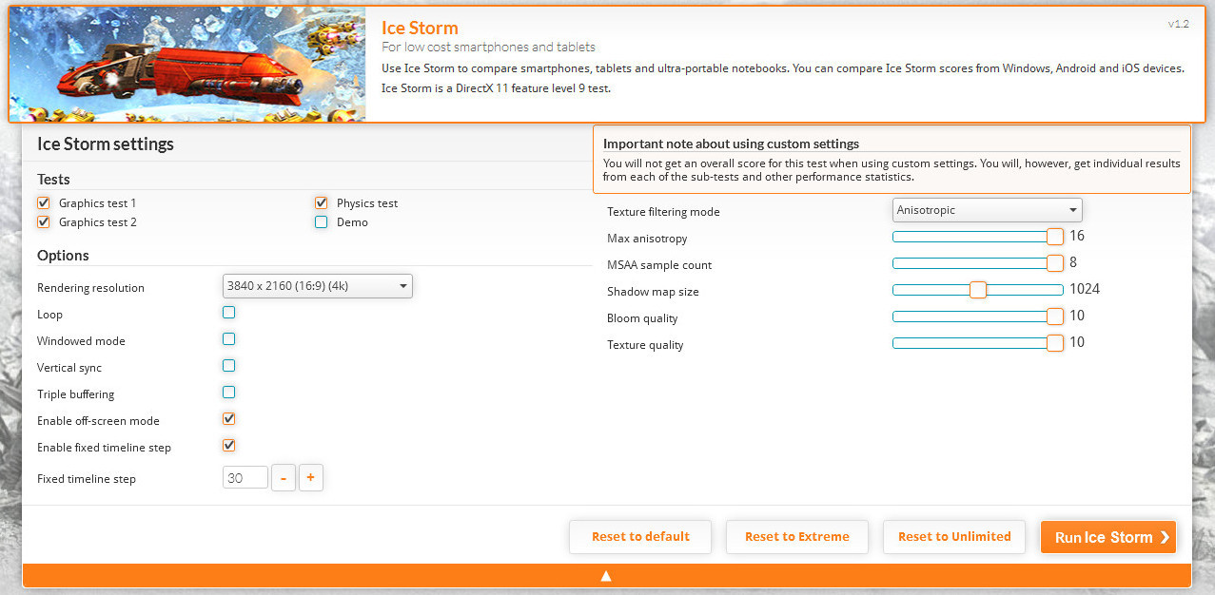1215x595 pixels.
Task: Click the Rendering resolution label
Action: pyautogui.click(x=90, y=288)
